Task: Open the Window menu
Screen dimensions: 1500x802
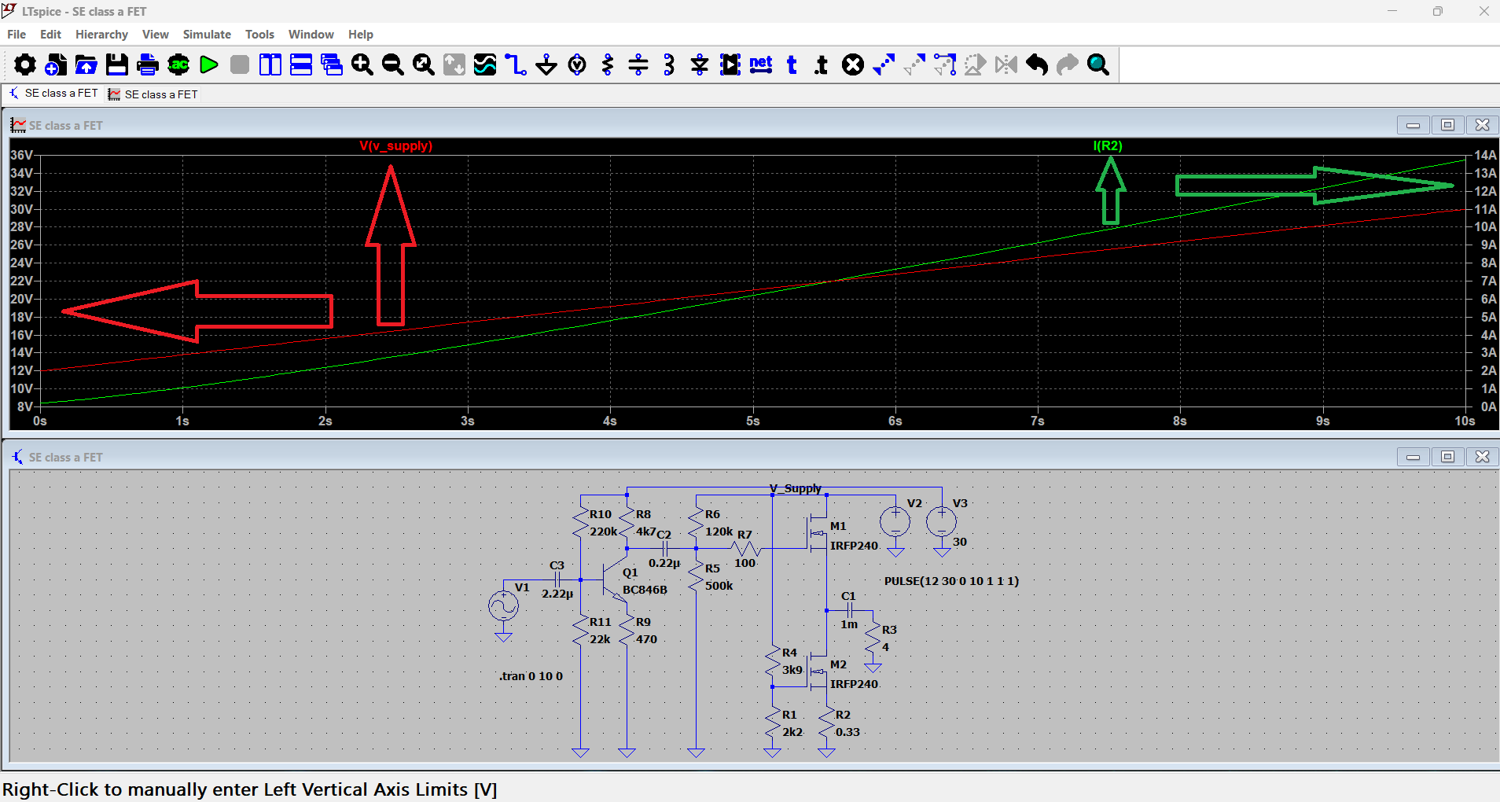Action: tap(311, 35)
